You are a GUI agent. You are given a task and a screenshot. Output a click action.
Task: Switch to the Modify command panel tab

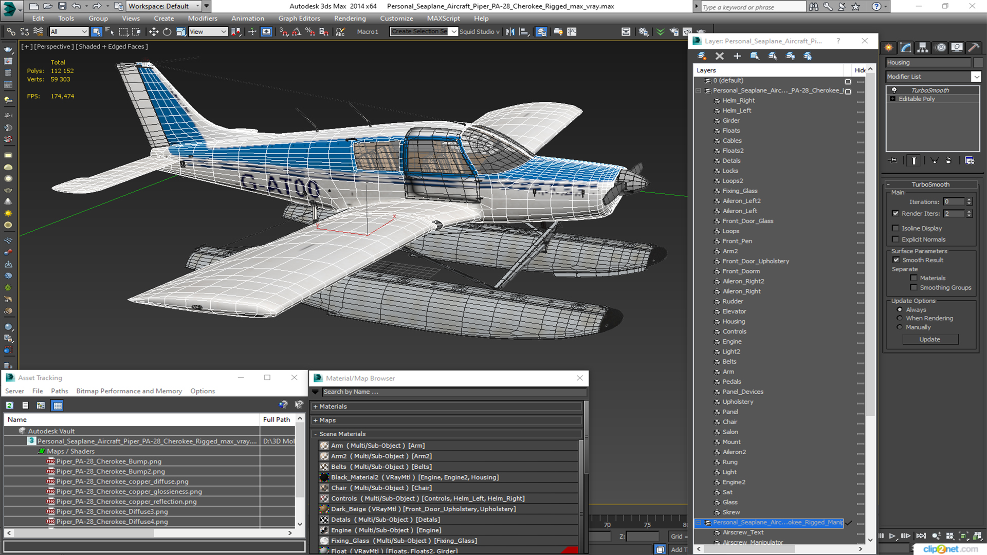click(x=906, y=48)
